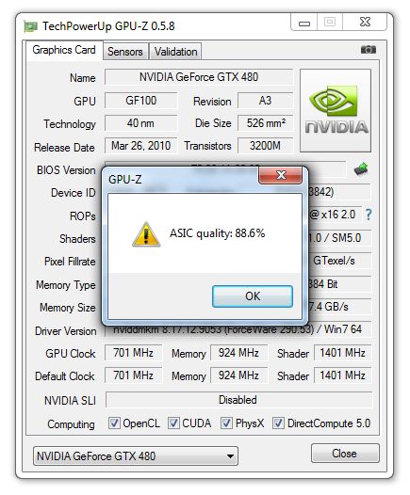This screenshot has width=410, height=495.
Task: Click the GPU-Z title bar app icon
Action: tap(31, 26)
